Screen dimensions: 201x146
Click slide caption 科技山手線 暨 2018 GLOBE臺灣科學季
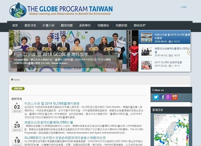pos(51,54)
